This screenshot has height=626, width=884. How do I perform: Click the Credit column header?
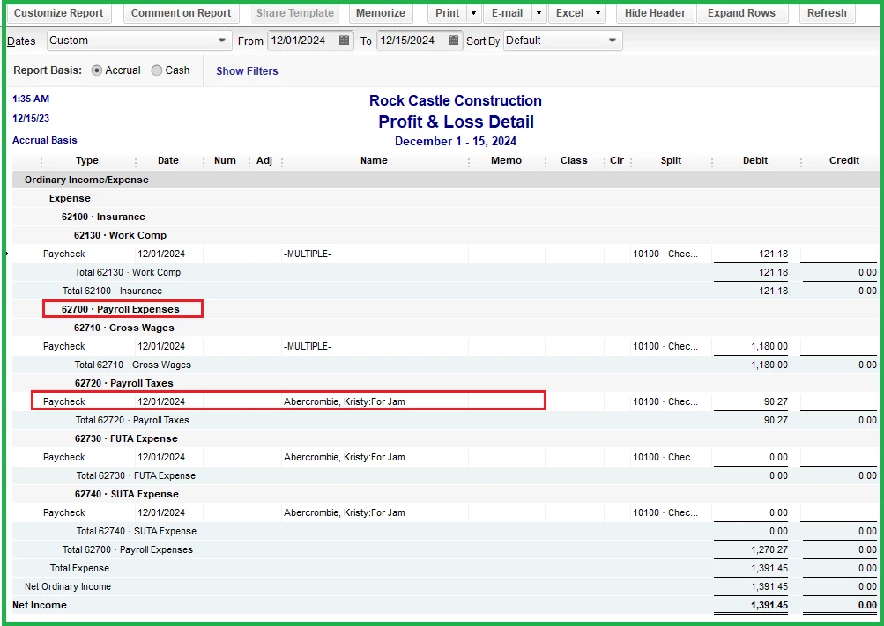click(844, 160)
